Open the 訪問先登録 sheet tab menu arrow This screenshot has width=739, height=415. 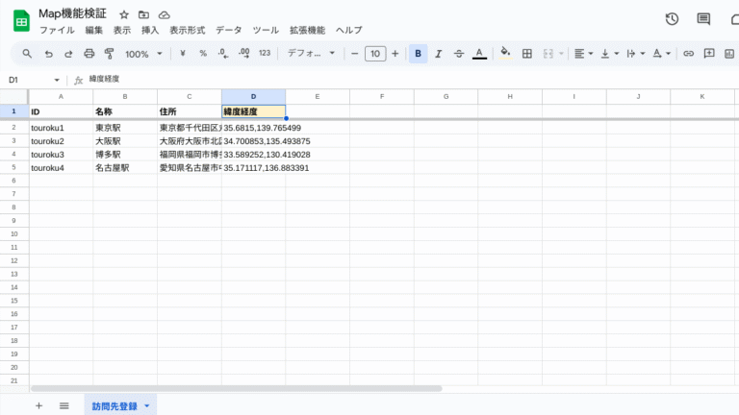tap(146, 406)
